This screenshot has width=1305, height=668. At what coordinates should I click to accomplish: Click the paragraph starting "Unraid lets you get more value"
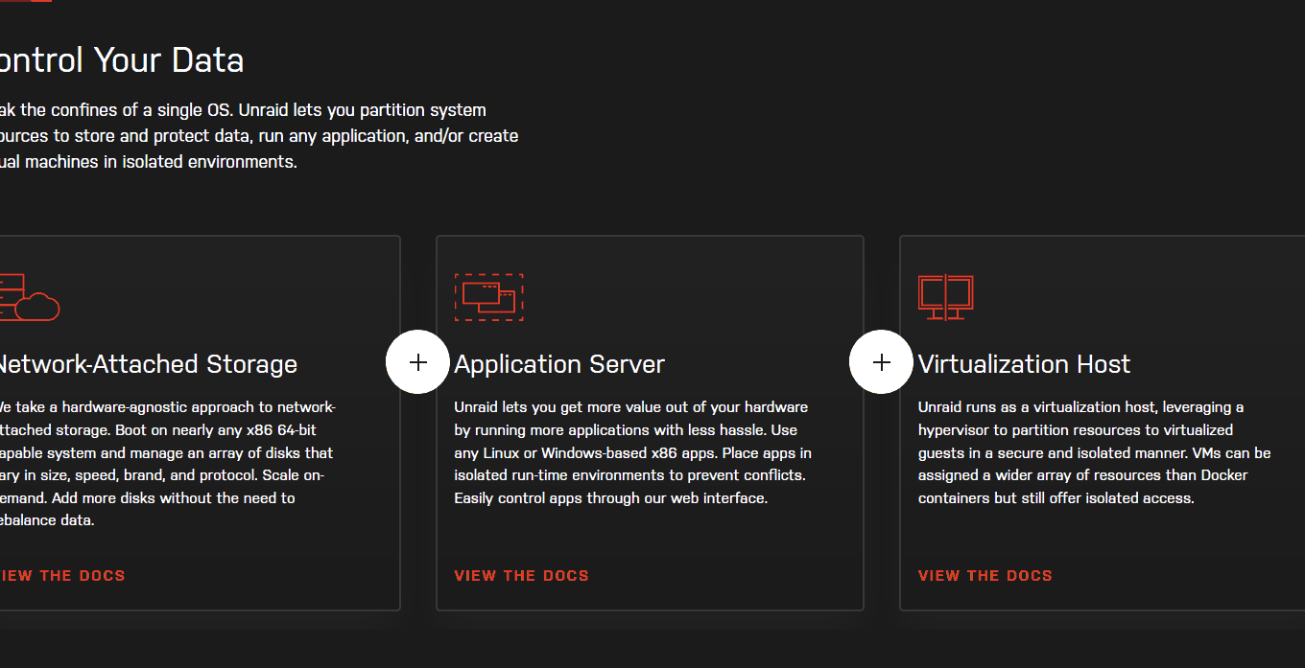(632, 452)
